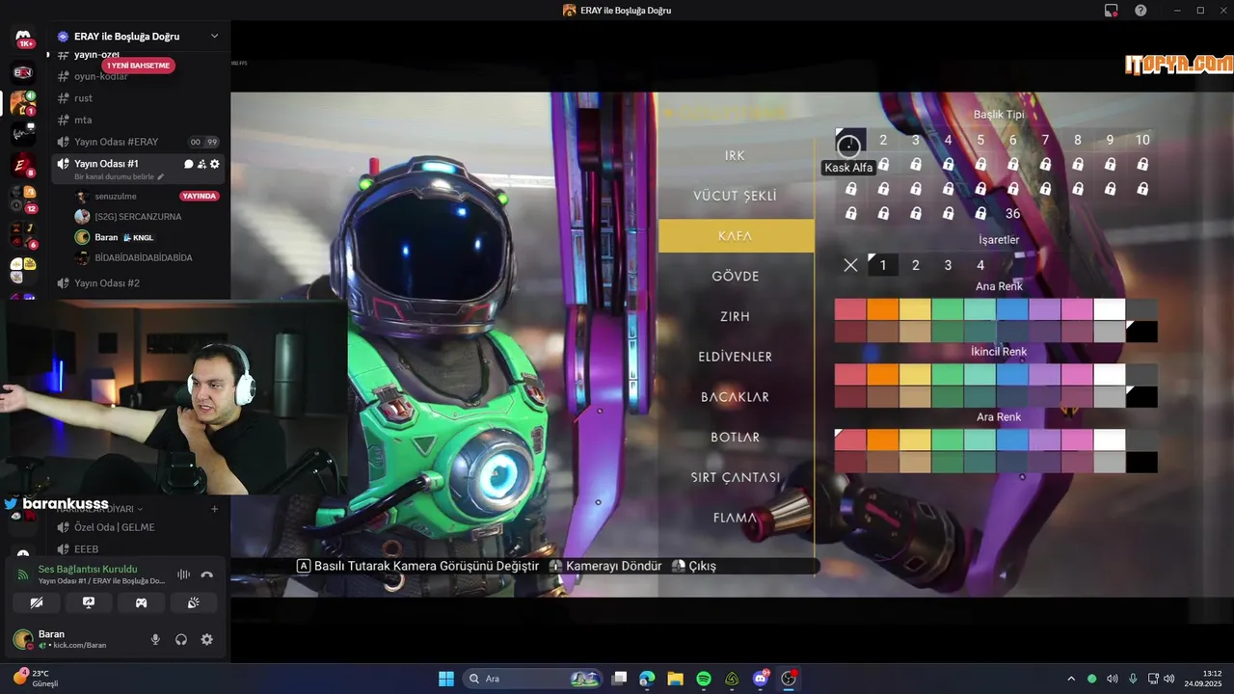The width and height of the screenshot is (1234, 694).
Task: Open noise suppression waveform icon
Action: click(183, 574)
